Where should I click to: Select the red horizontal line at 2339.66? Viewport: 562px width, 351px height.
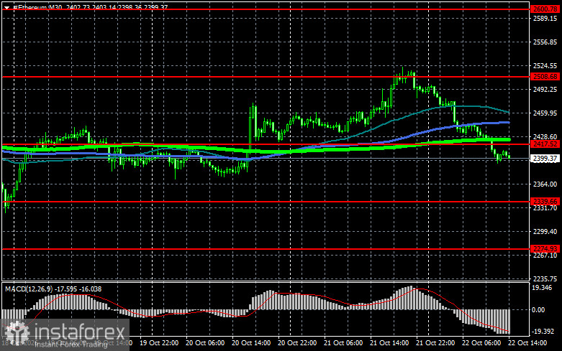click(266, 202)
